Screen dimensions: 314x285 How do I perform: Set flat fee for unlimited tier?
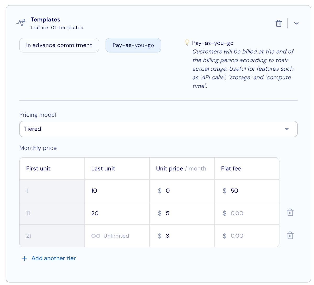[x=247, y=236]
